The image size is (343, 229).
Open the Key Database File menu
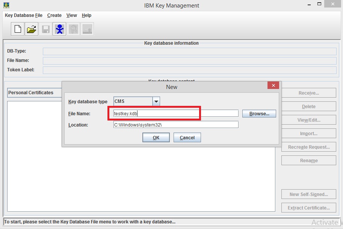(x=23, y=15)
